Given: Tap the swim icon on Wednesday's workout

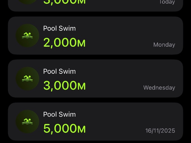Looking at the screenshot, I should pyautogui.click(x=27, y=78).
